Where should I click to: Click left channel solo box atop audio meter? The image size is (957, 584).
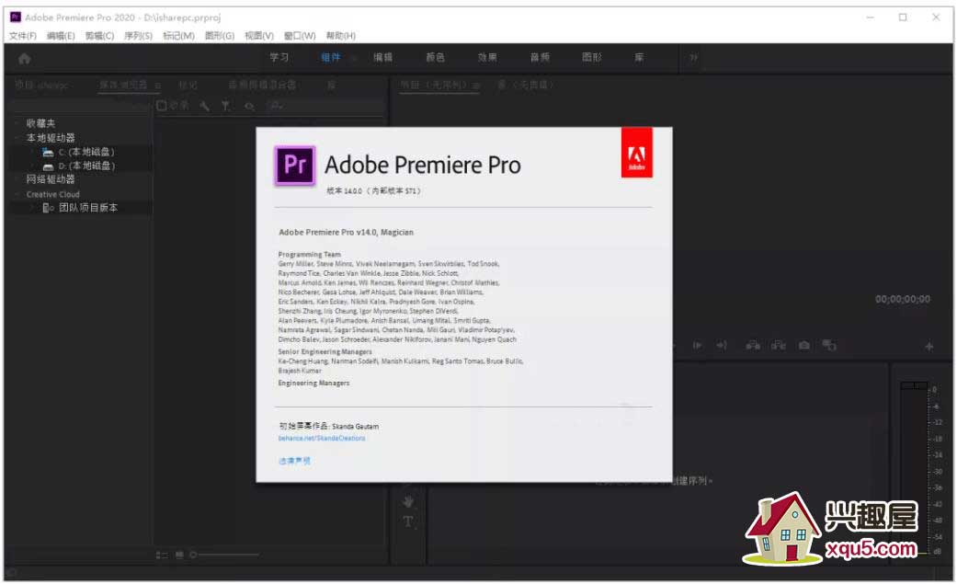pyautogui.click(x=907, y=385)
